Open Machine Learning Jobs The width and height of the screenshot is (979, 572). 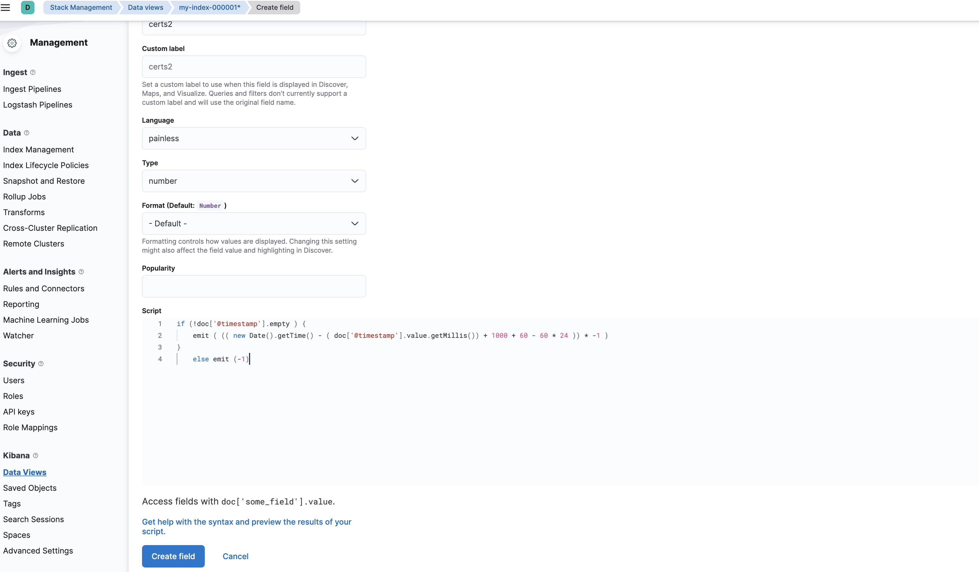[x=46, y=320]
